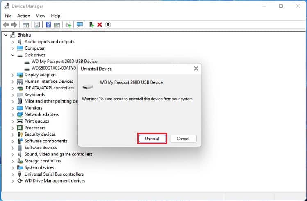Click the down-arrow Disable device icon
The height and width of the screenshot is (201, 307).
click(x=108, y=25)
